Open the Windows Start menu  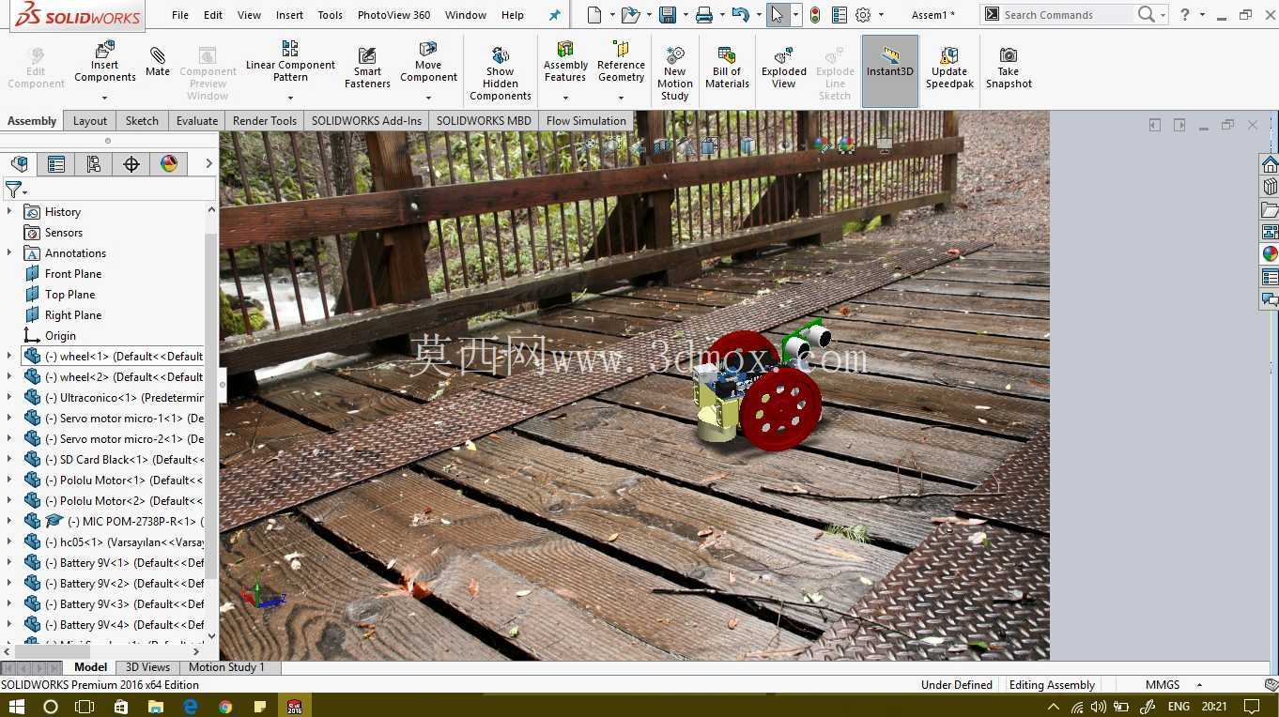click(17, 706)
